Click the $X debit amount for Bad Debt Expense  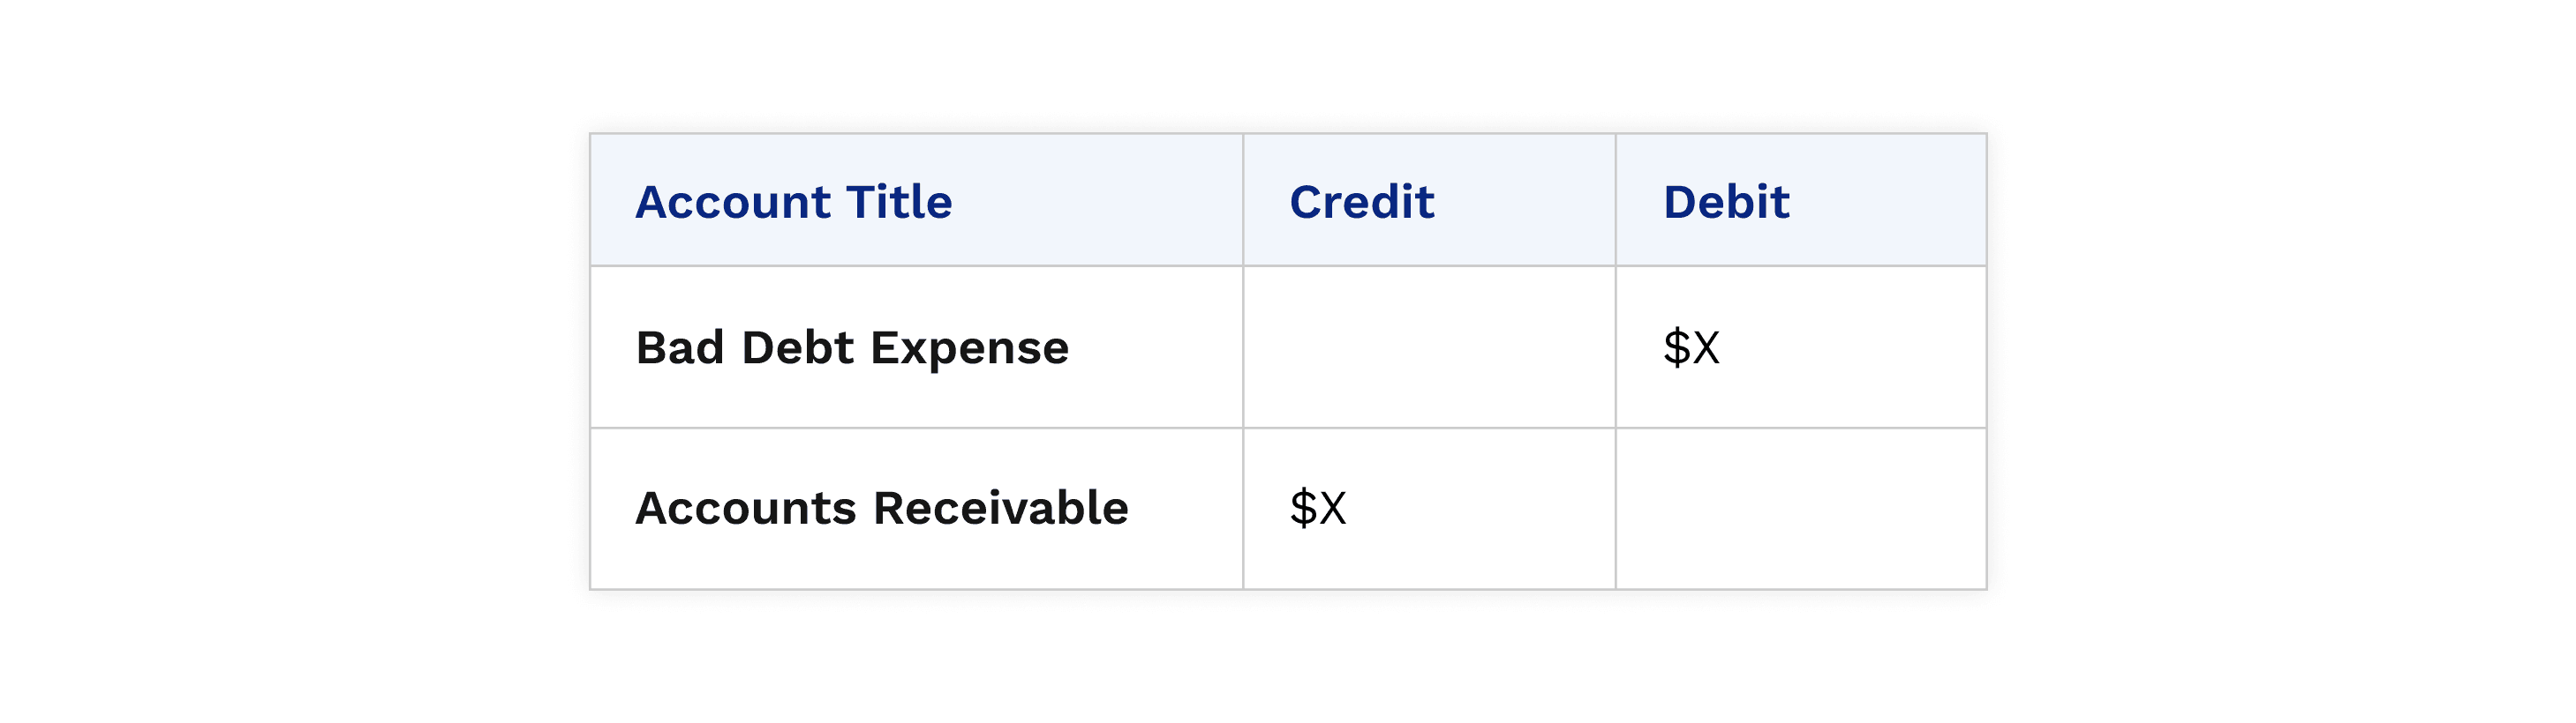1691,347
